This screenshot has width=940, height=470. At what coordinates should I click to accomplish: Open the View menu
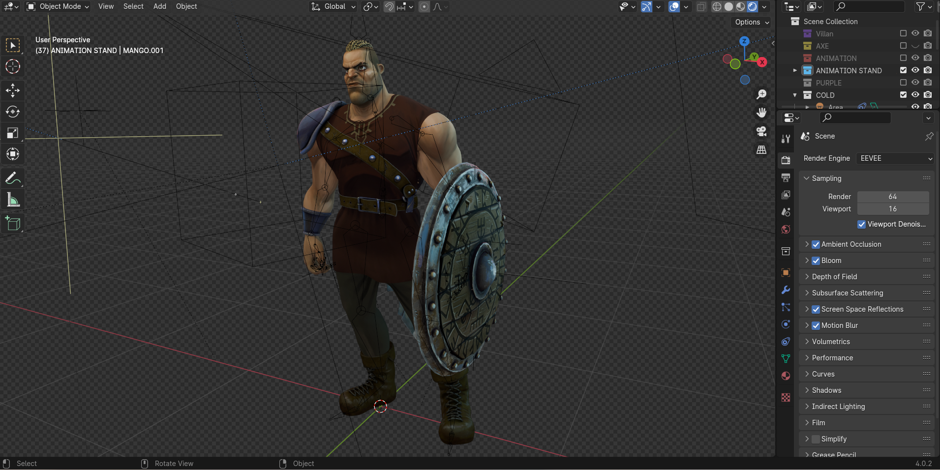pos(106,6)
